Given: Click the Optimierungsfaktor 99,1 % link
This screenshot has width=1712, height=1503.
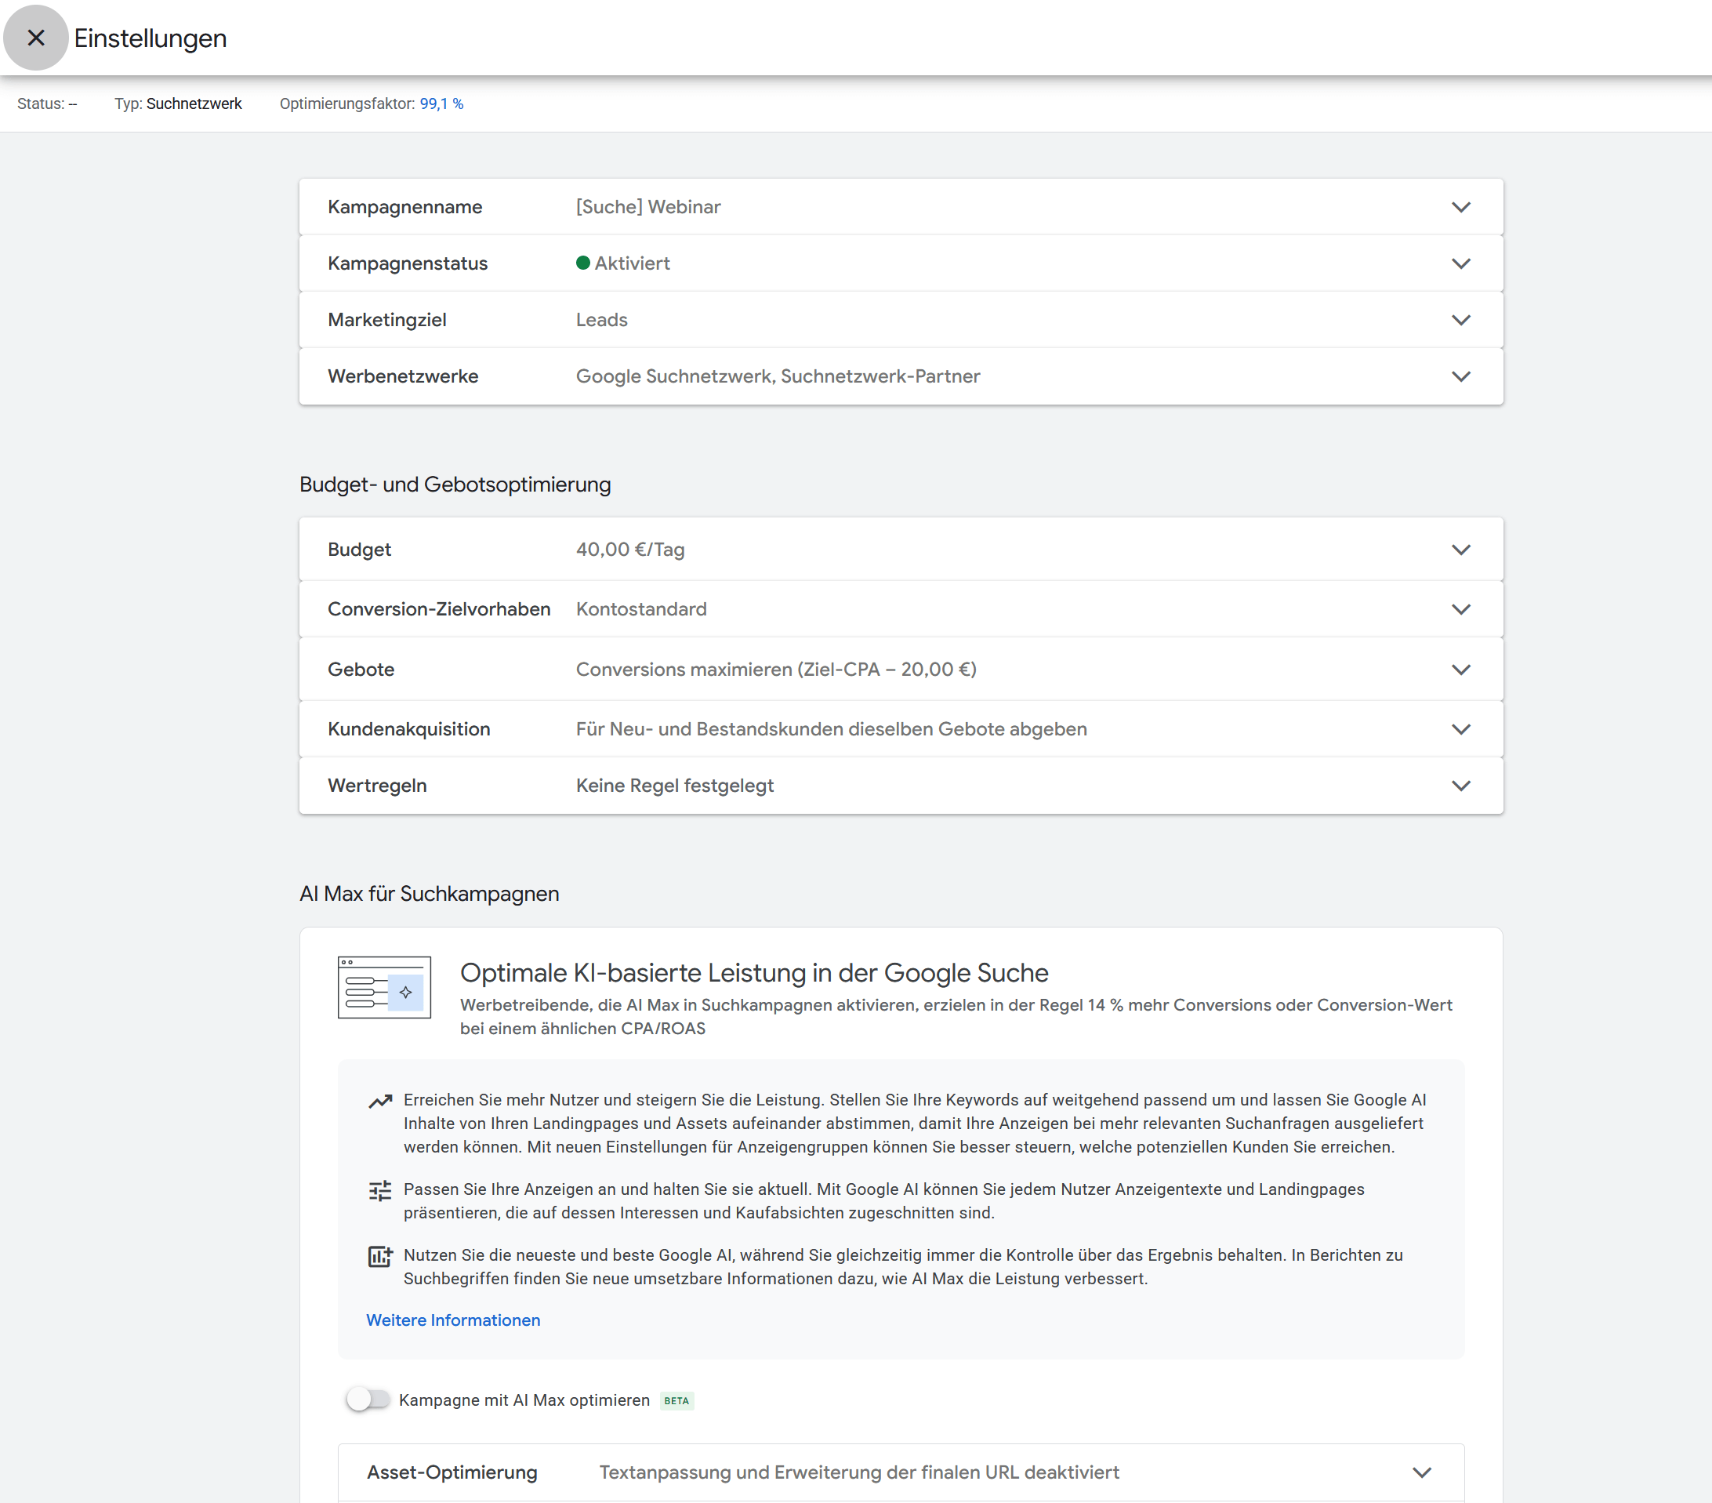Looking at the screenshot, I should (x=441, y=103).
